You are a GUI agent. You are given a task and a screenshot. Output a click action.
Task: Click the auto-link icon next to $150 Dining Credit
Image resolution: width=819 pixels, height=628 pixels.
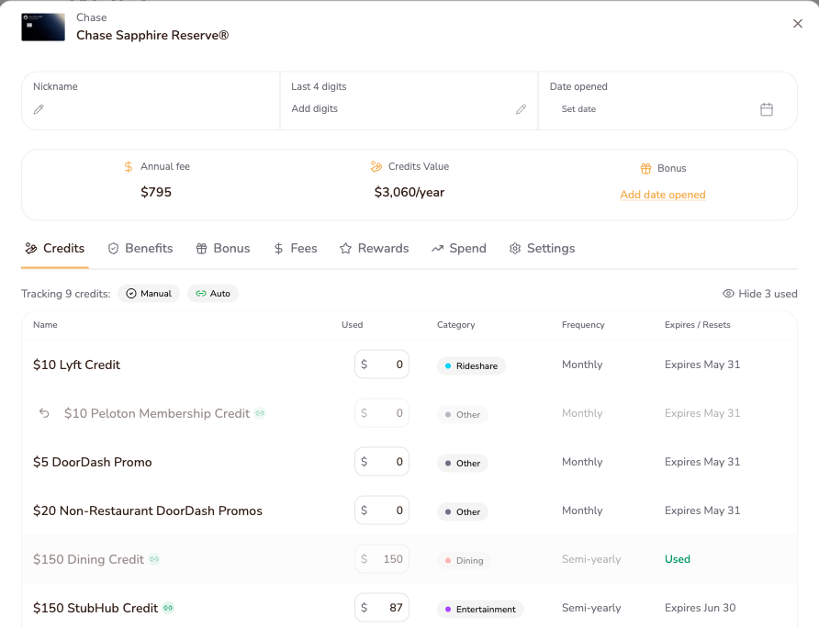point(154,559)
